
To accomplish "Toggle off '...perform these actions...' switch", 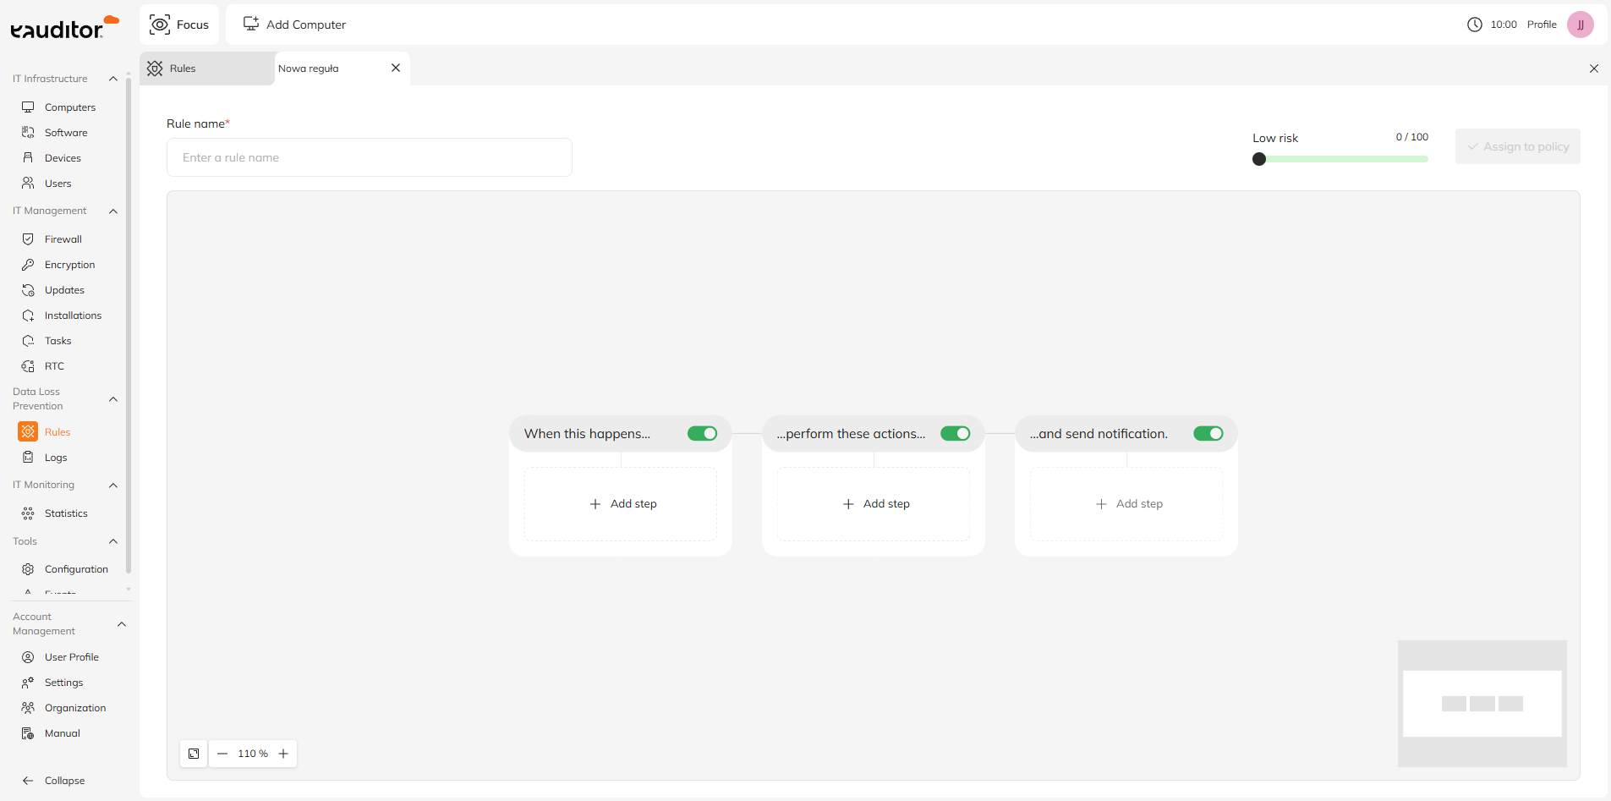I will [955, 434].
